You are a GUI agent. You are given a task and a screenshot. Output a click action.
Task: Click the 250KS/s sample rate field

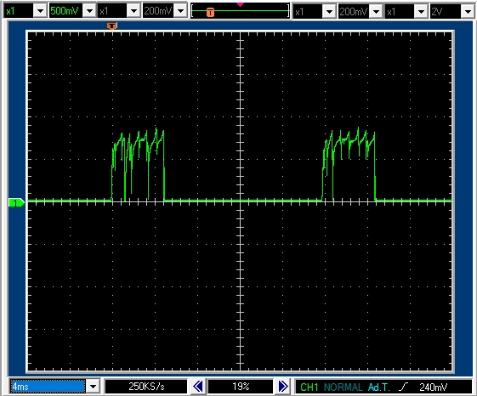pyautogui.click(x=146, y=387)
